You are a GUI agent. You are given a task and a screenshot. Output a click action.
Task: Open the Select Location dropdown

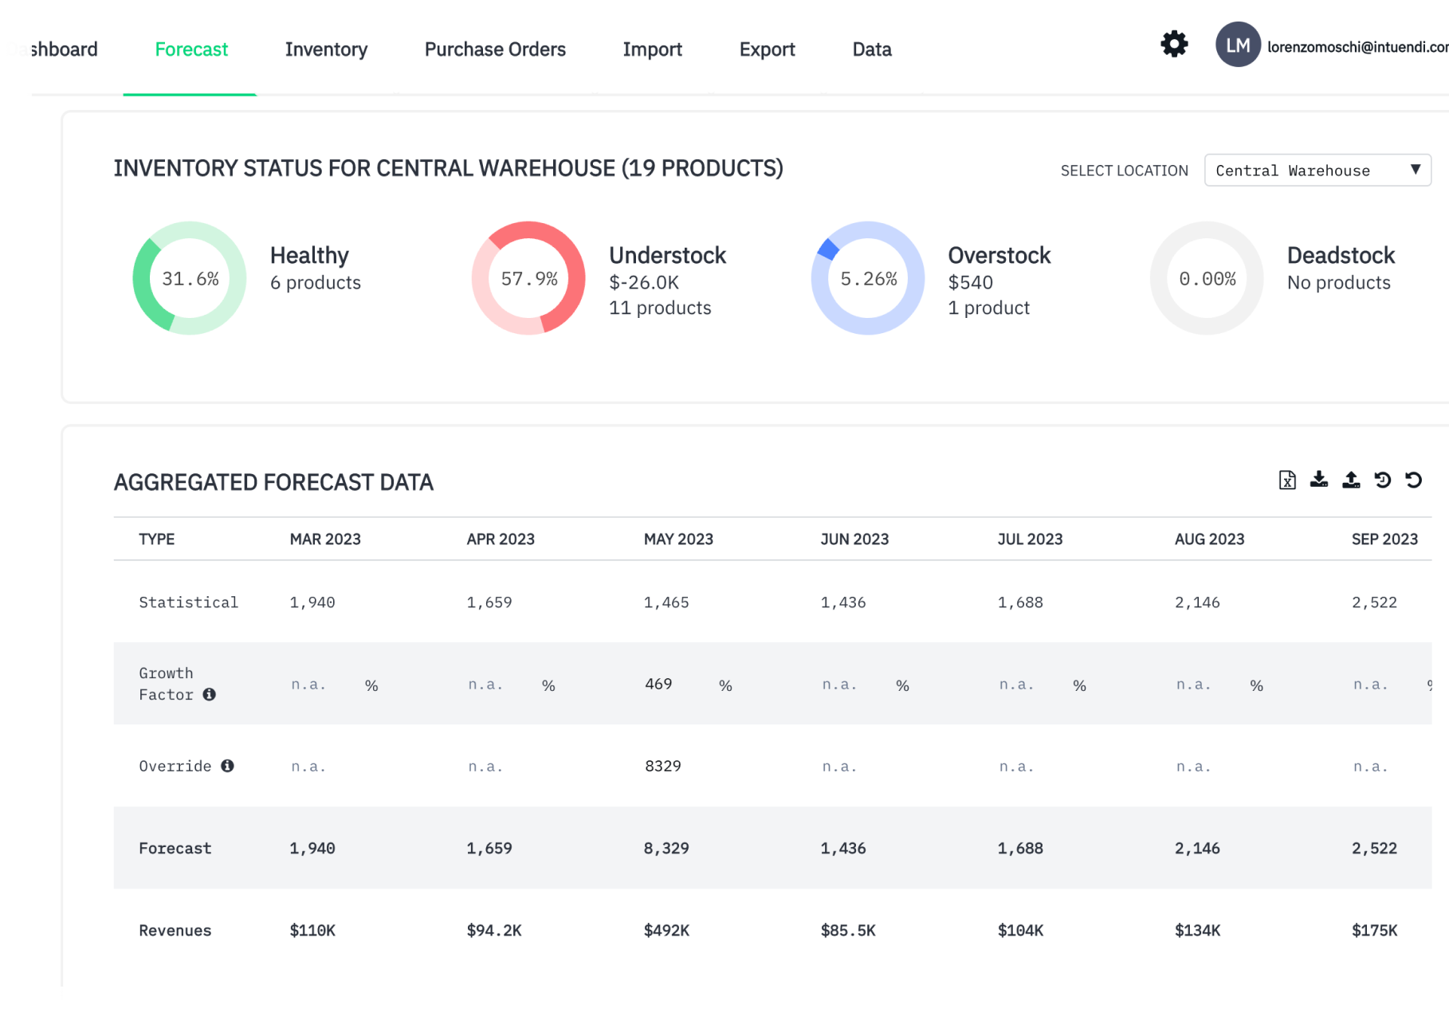(x=1317, y=170)
